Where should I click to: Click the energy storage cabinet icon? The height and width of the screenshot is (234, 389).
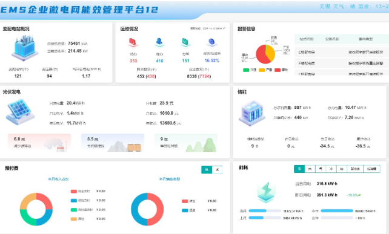[252, 113]
